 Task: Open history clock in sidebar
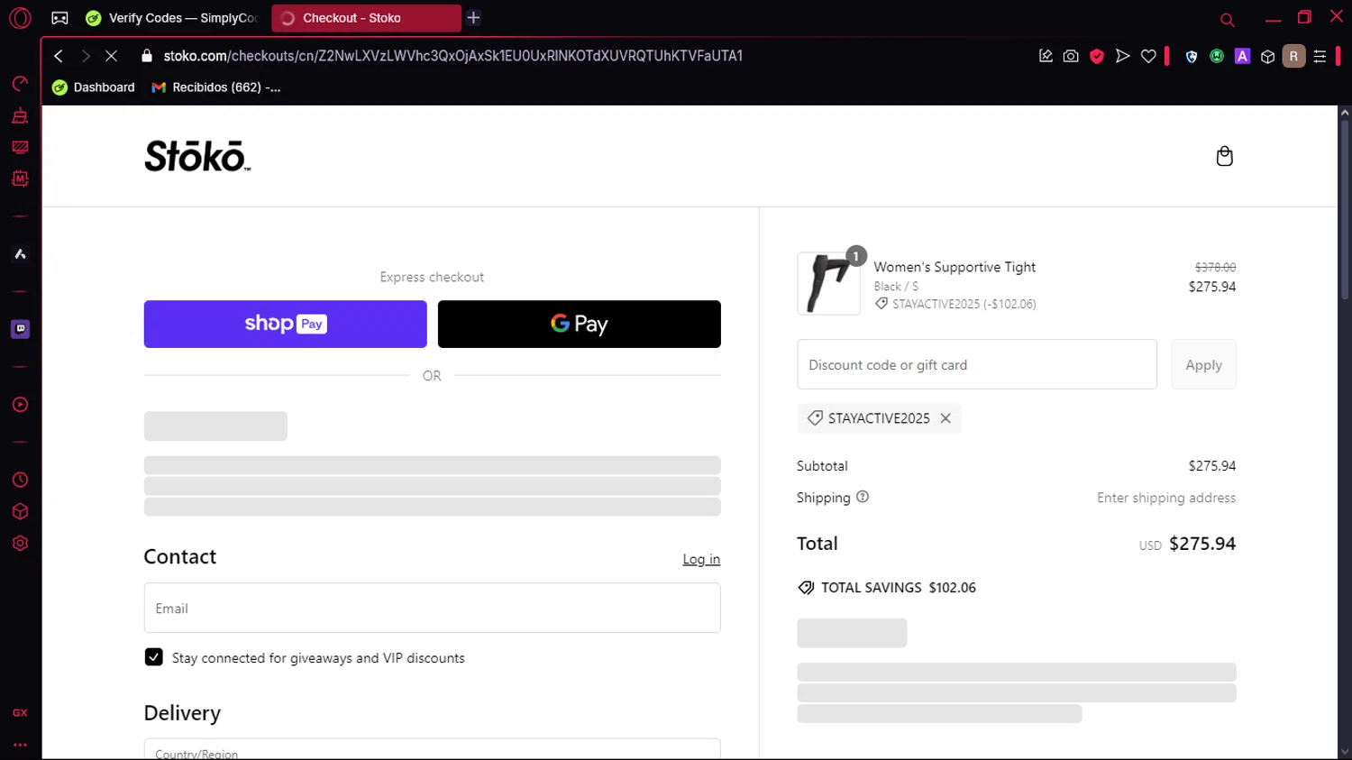point(20,480)
